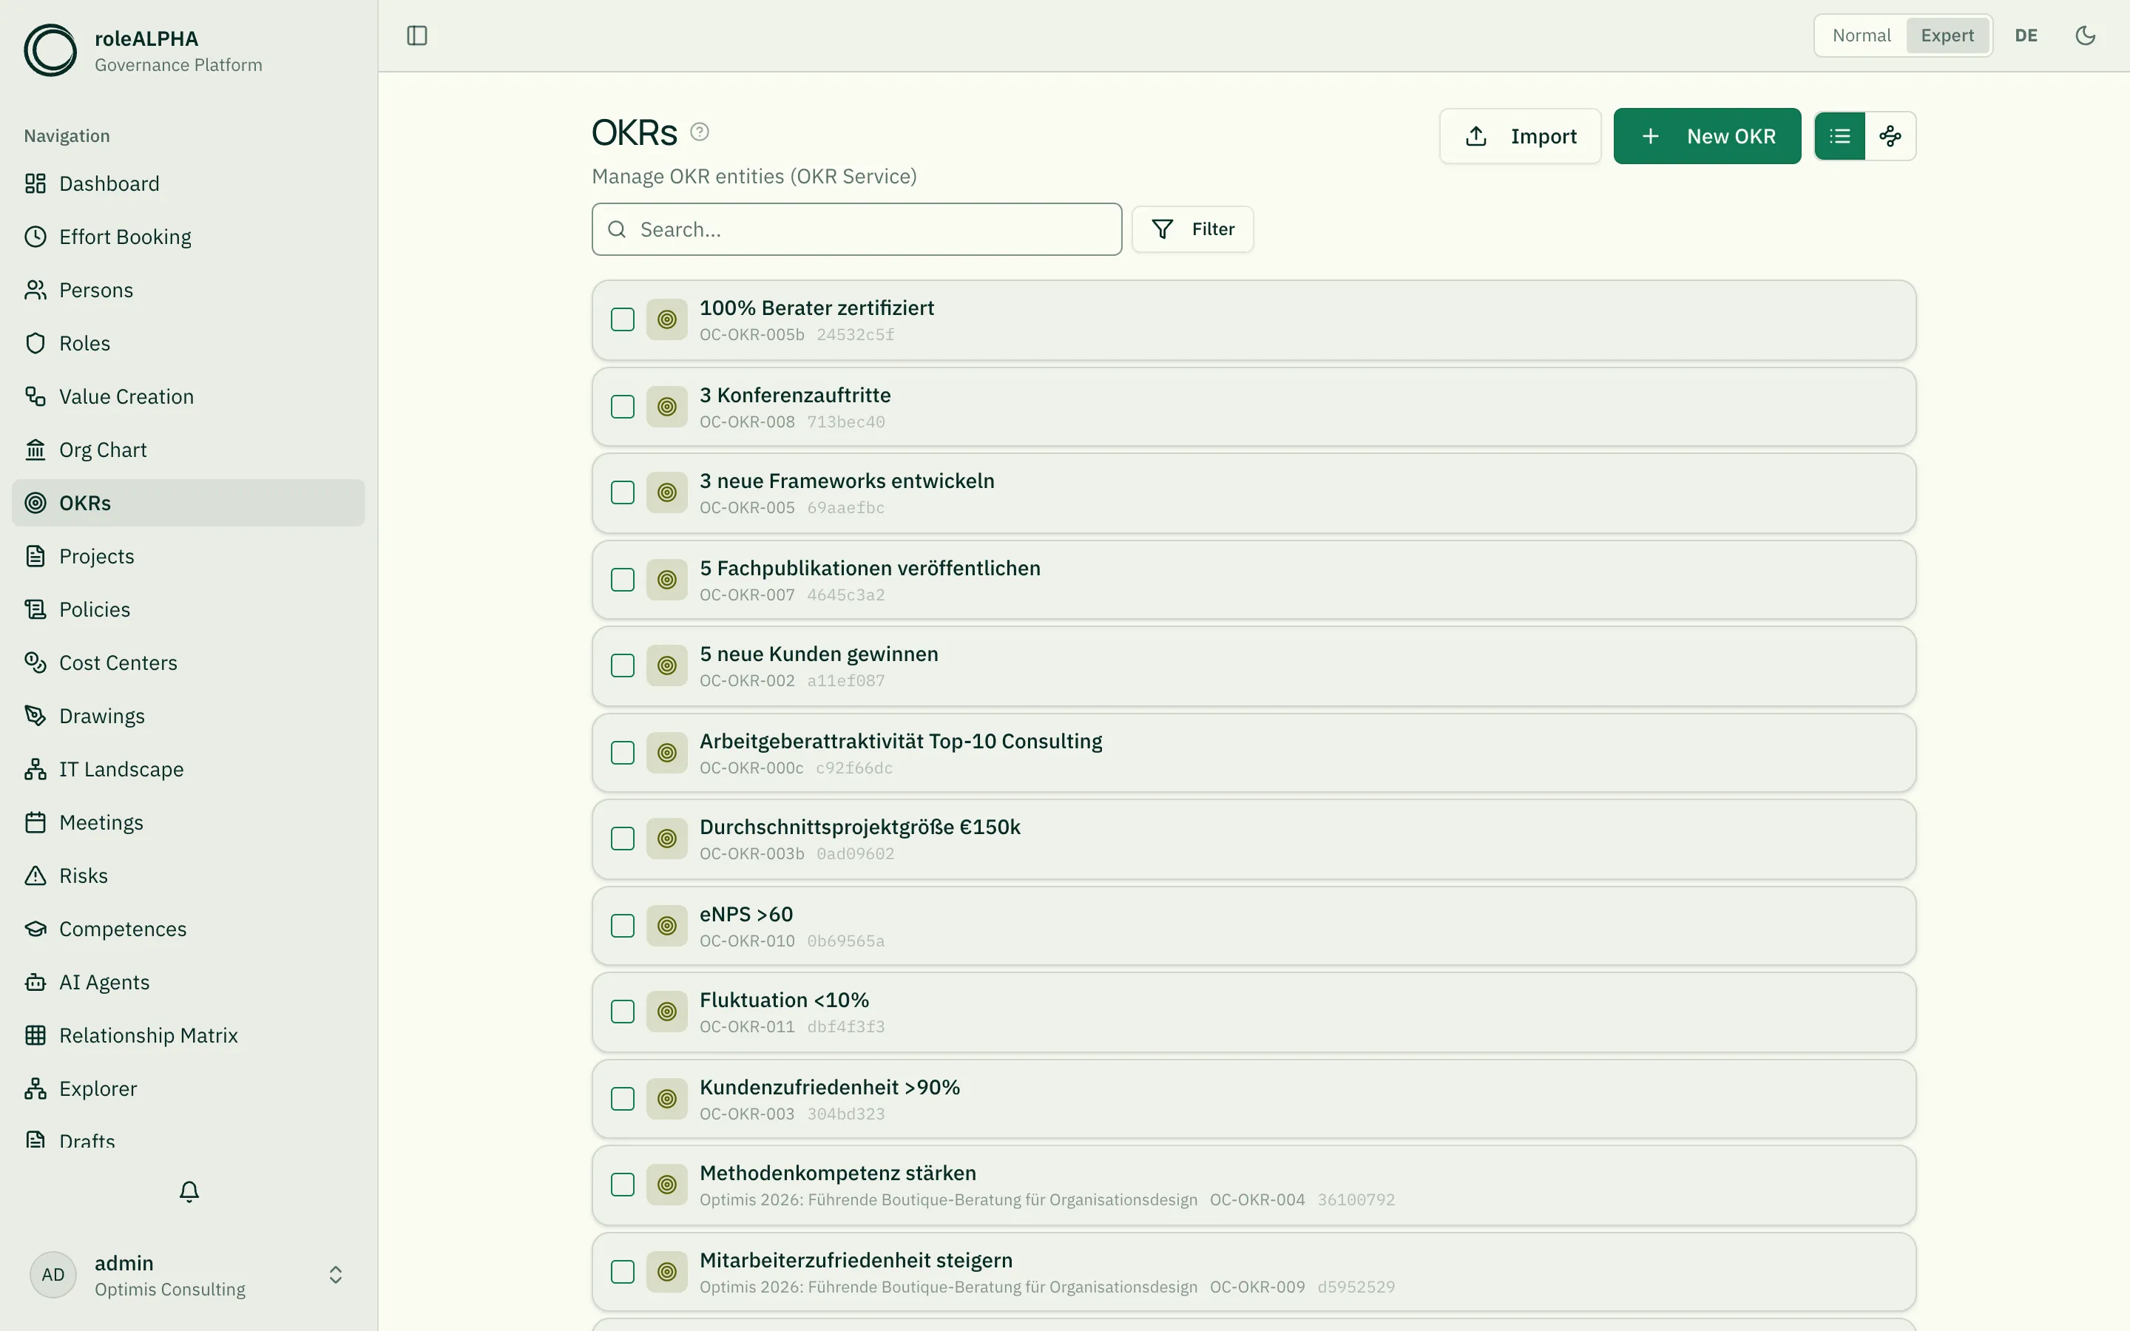
Task: Select checkbox for Arbeitgeberattraktivität Top-10 Consulting
Action: click(x=622, y=753)
